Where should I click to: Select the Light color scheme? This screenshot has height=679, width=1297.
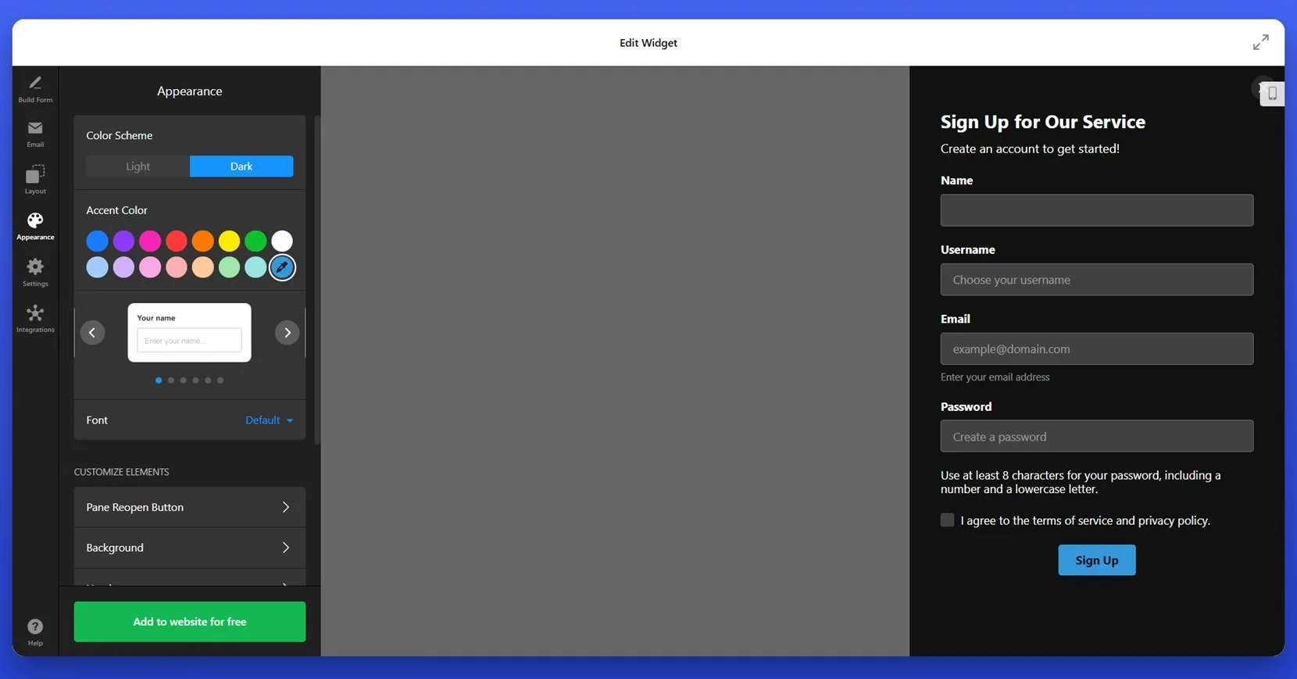(138, 166)
